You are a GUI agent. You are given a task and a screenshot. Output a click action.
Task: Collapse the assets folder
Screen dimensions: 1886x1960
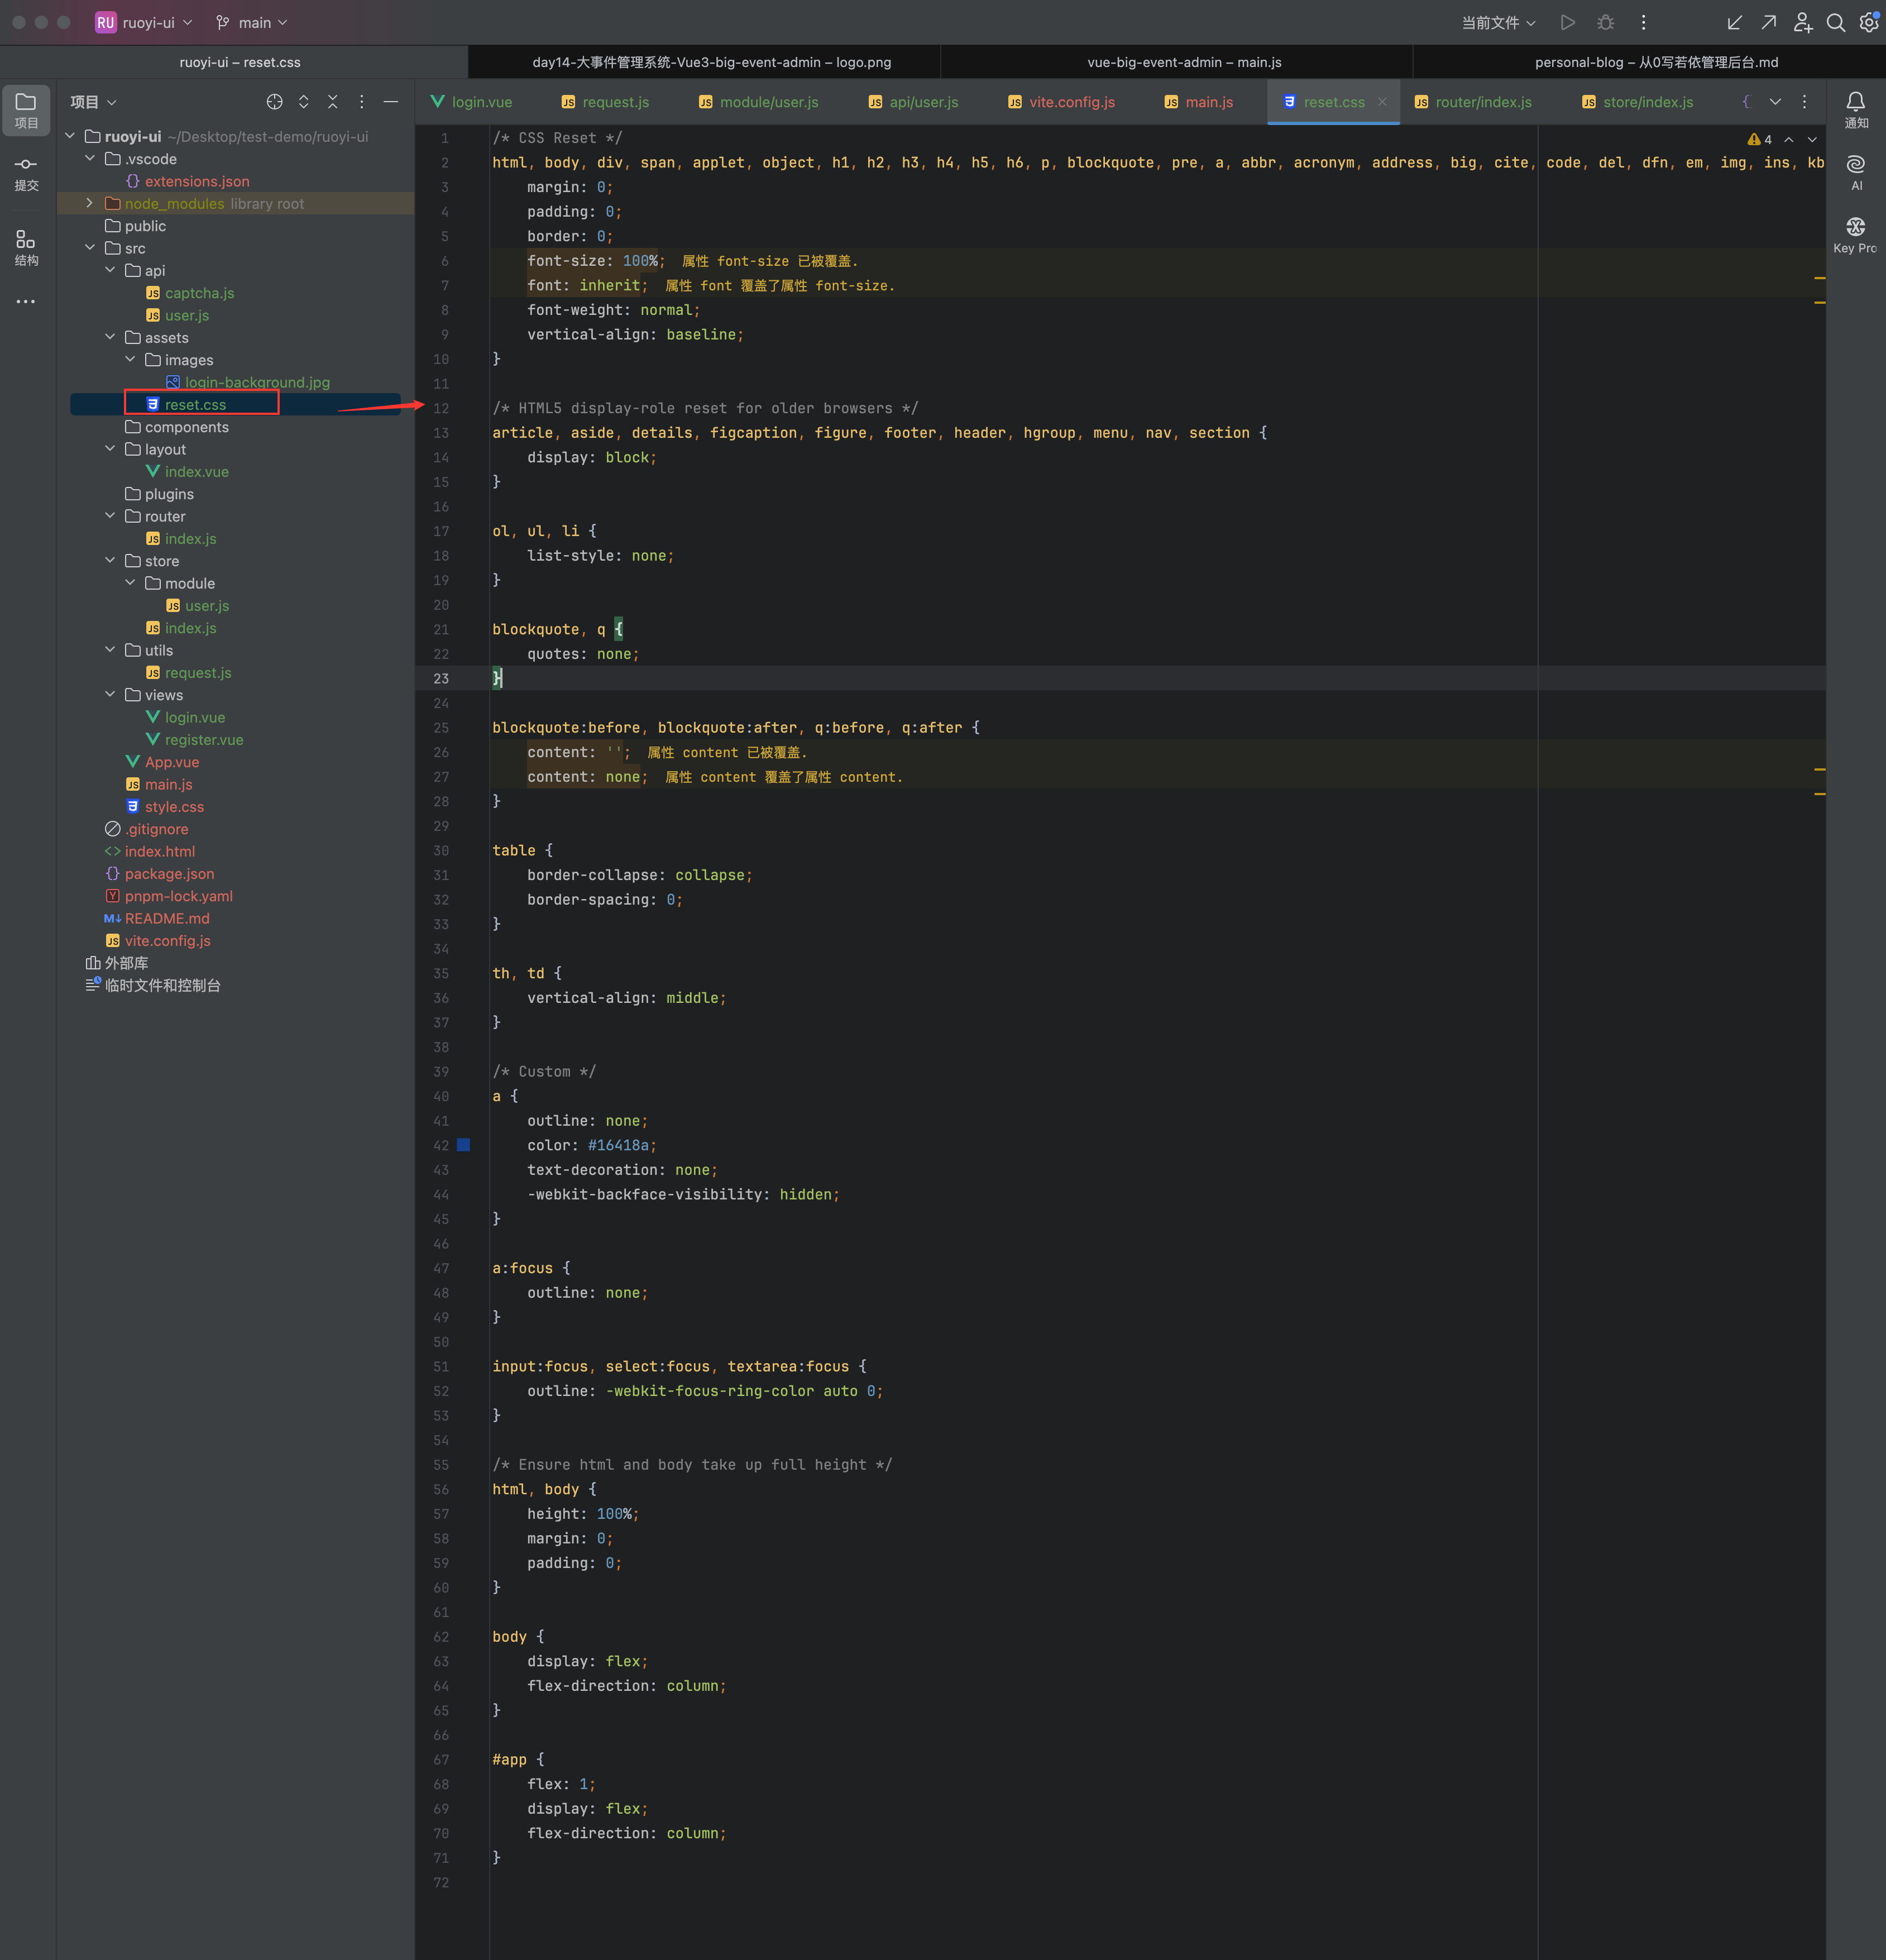[109, 337]
